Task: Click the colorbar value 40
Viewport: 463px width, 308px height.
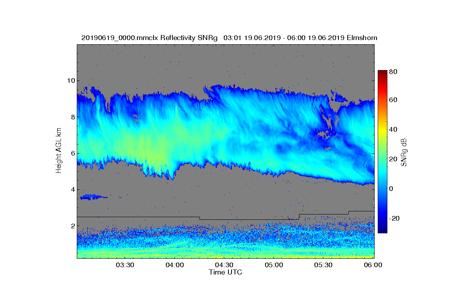Action: (394, 129)
